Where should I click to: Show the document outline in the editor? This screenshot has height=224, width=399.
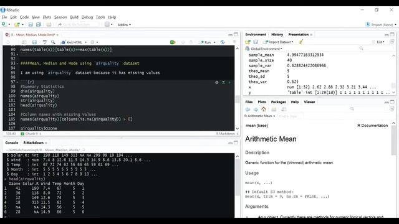pos(234,42)
